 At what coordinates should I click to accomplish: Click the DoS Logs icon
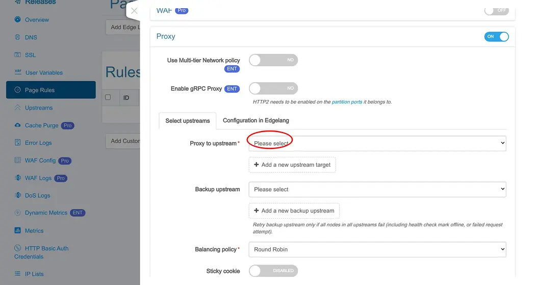[18, 195]
